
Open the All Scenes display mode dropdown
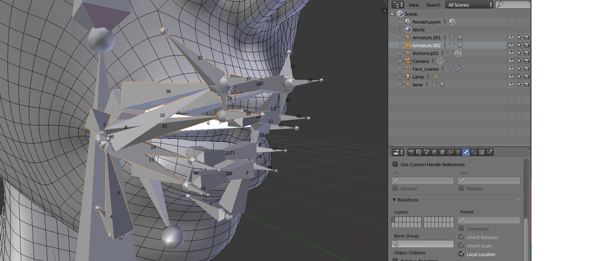coord(469,5)
